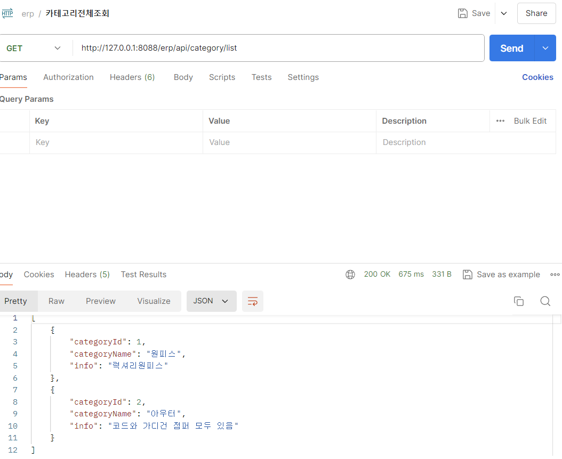This screenshot has width=562, height=459.
Task: Click the Key column header
Action: pyautogui.click(x=42, y=121)
